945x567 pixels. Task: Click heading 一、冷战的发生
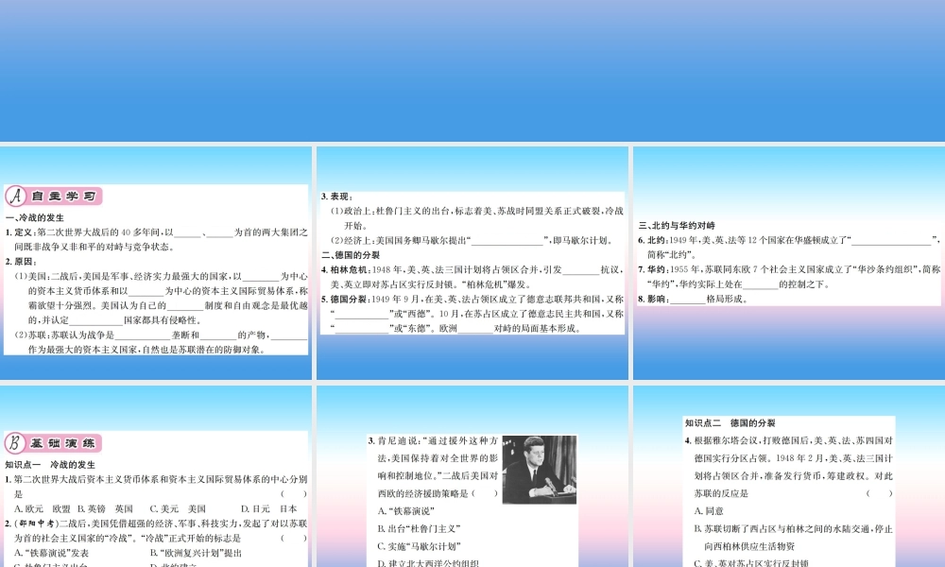click(34, 217)
